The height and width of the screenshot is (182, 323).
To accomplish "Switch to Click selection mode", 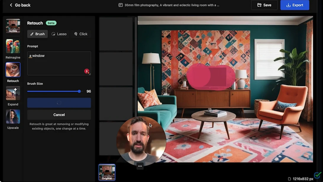I will [81, 34].
